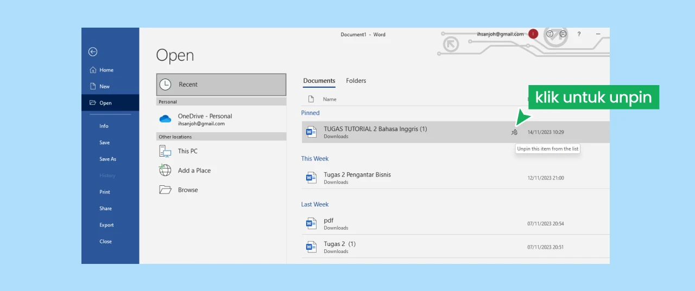The image size is (695, 291).
Task: Click the Add a Place globe icon
Action: click(x=165, y=170)
